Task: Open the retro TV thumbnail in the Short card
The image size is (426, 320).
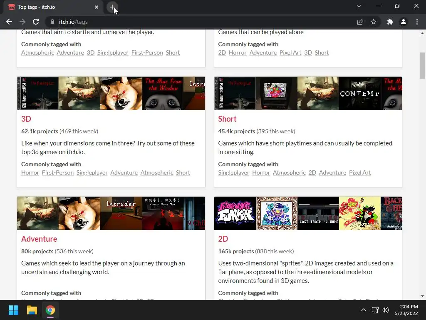Action: point(277,93)
